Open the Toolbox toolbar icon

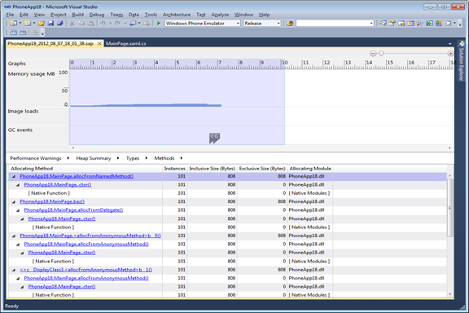click(x=410, y=23)
